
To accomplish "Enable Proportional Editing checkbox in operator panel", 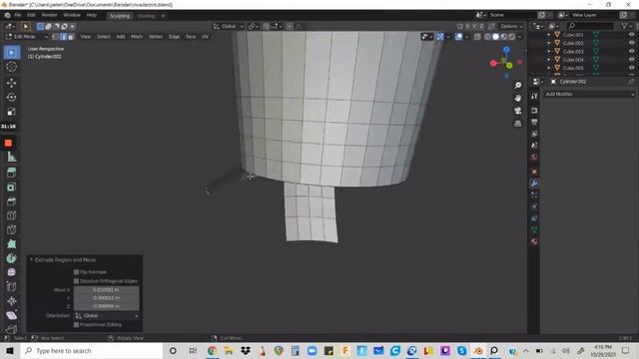I will (76, 324).
